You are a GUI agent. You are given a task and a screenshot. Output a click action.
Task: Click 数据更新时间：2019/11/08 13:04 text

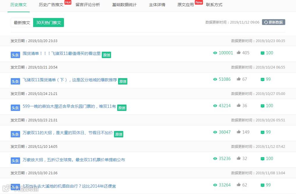coord(258,173)
